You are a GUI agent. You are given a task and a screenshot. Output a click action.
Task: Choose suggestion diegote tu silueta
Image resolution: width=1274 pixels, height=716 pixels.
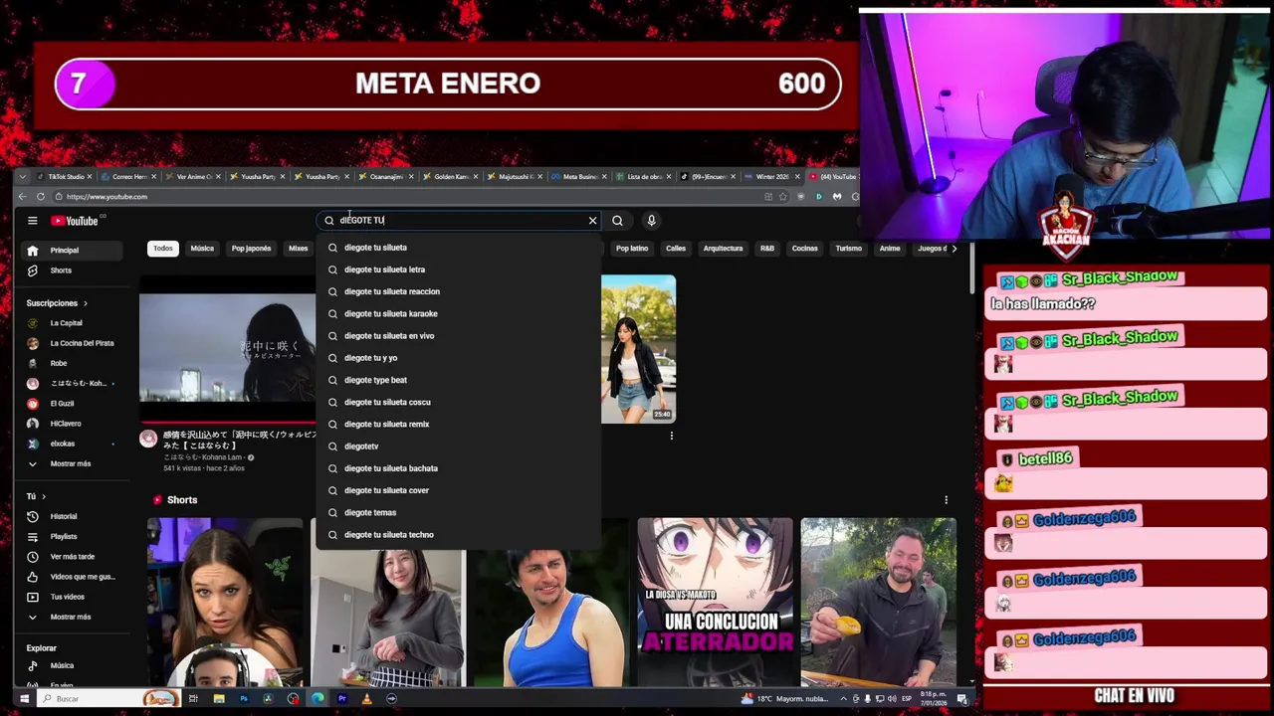click(x=459, y=248)
